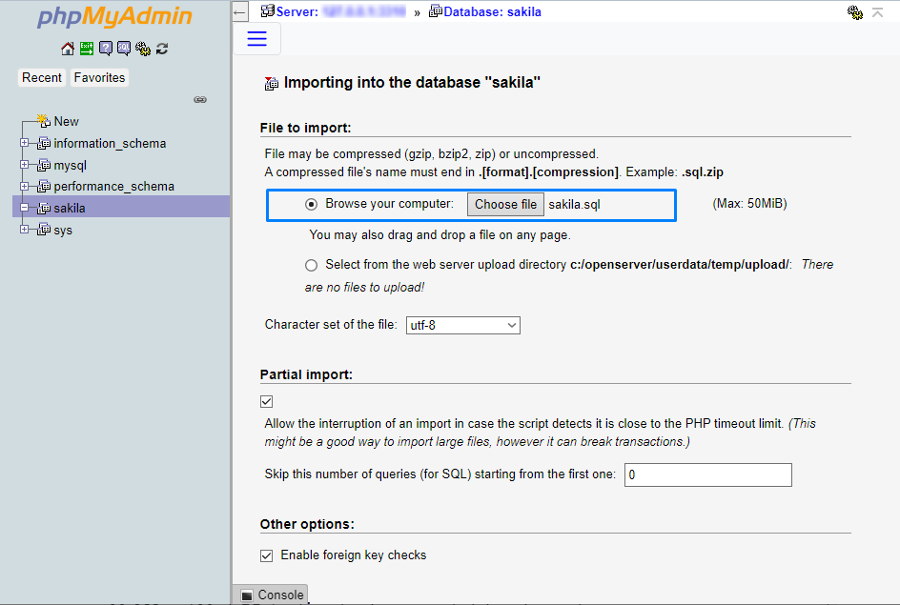Click the green Exit icon in the sidebar
Screen dimensions: 900x605
click(x=86, y=48)
